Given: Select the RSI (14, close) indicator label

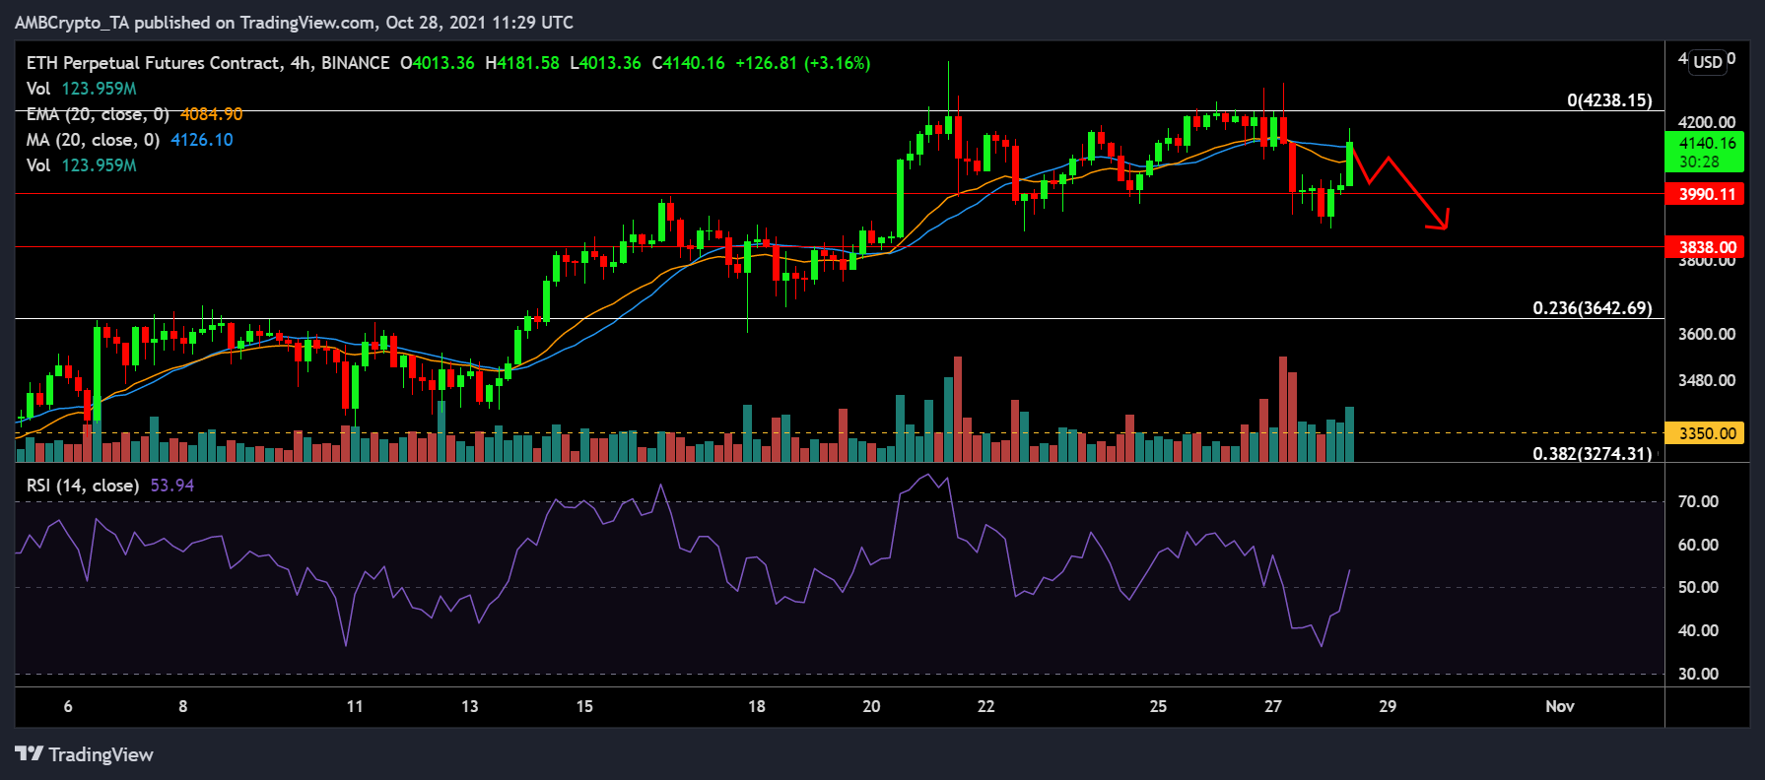Looking at the screenshot, I should (x=83, y=486).
